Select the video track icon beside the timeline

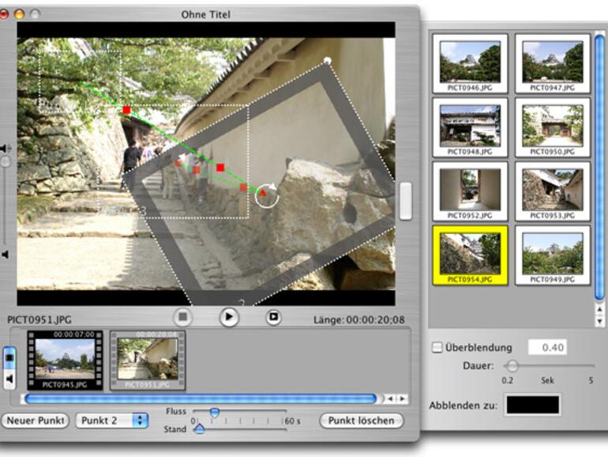coord(9,358)
